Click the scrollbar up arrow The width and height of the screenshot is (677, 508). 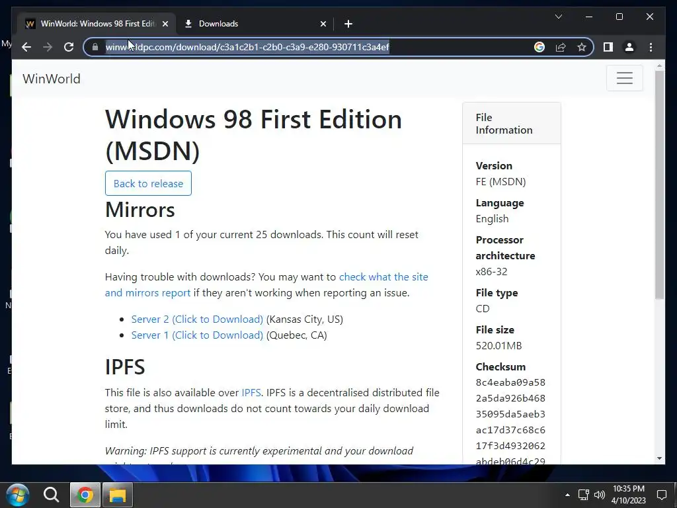pos(659,66)
